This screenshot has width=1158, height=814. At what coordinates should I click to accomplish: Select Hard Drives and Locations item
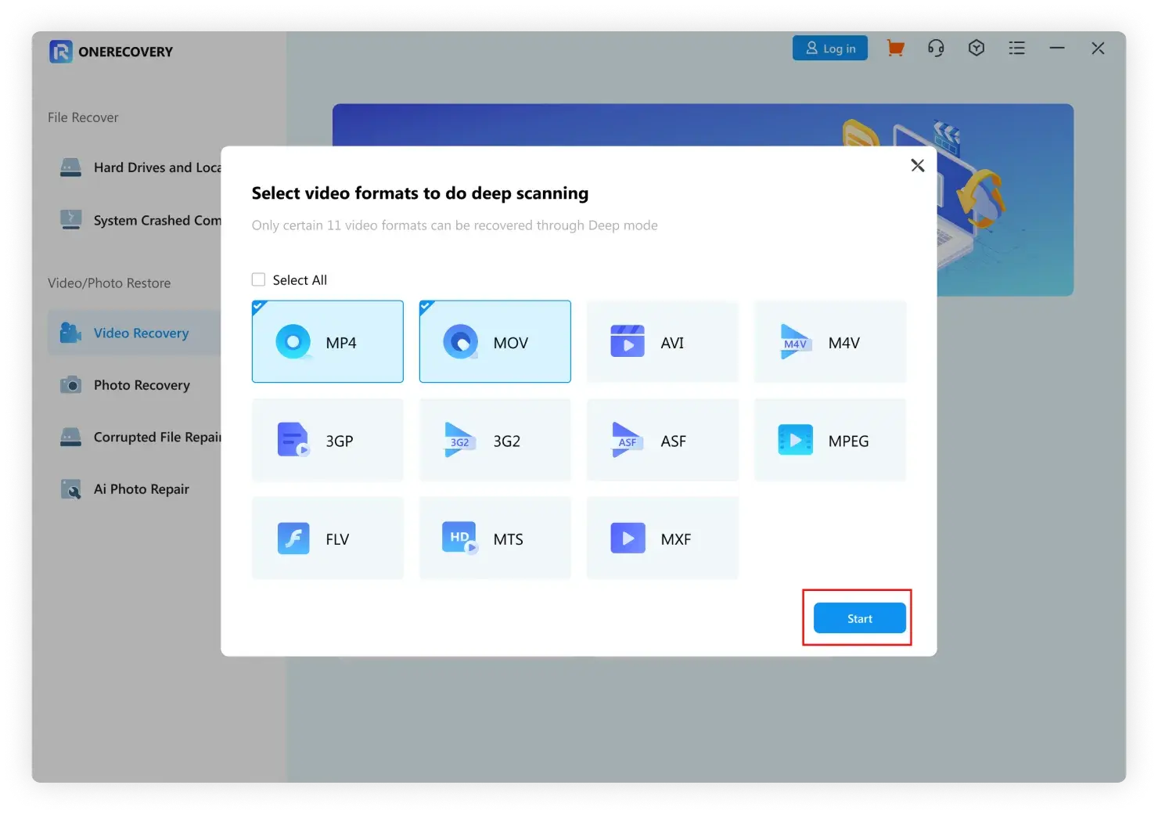pyautogui.click(x=156, y=167)
